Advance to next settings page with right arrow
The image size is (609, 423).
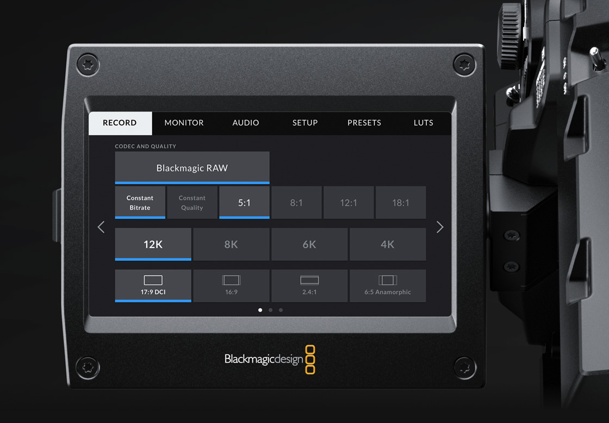(440, 227)
